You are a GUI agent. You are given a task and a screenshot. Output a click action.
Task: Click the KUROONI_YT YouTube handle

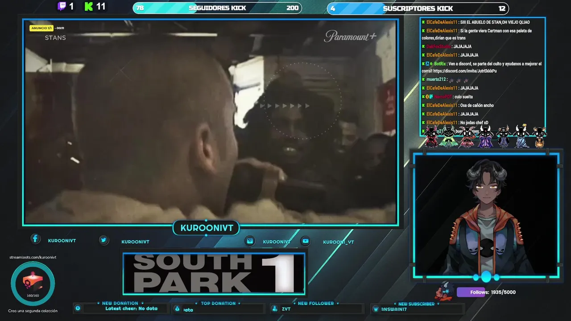pos(339,242)
